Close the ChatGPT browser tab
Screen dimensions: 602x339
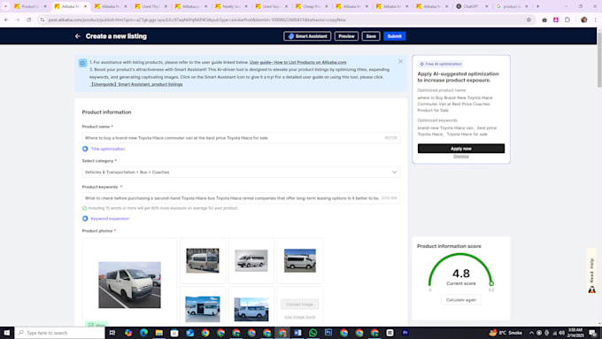[x=487, y=6]
